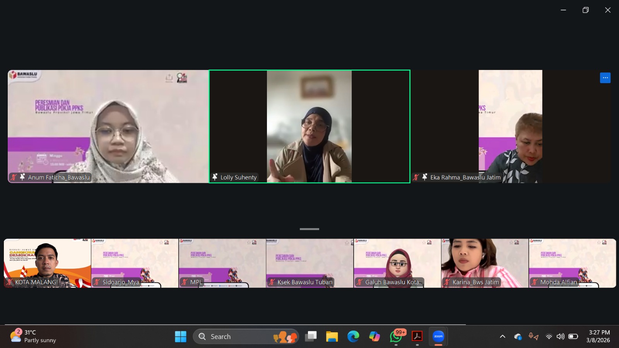Click the muted mic icon on KOTA MALANG tile

[x=9, y=282]
